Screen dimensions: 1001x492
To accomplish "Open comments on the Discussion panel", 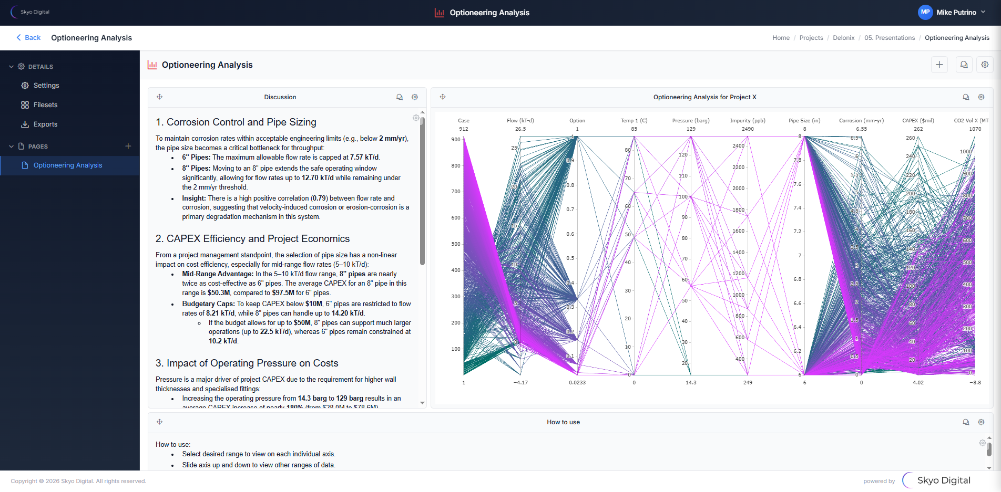I will point(400,97).
